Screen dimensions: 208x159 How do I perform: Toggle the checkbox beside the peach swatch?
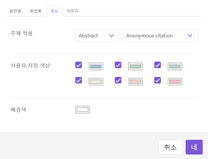pyautogui.click(x=118, y=80)
